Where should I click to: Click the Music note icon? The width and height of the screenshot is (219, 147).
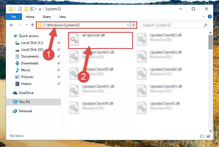(17, 70)
